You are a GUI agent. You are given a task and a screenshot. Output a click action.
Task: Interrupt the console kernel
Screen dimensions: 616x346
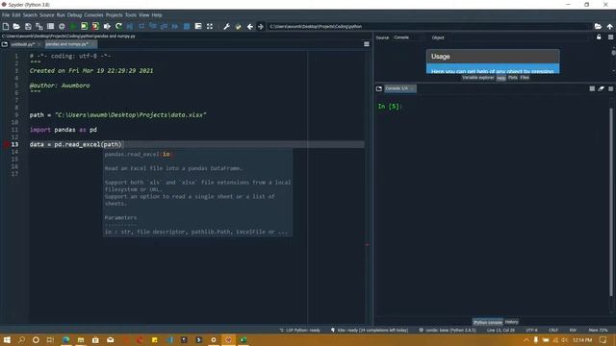pyautogui.click(x=592, y=88)
